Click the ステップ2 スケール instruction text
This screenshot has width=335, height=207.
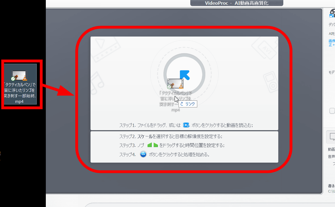tap(171, 136)
